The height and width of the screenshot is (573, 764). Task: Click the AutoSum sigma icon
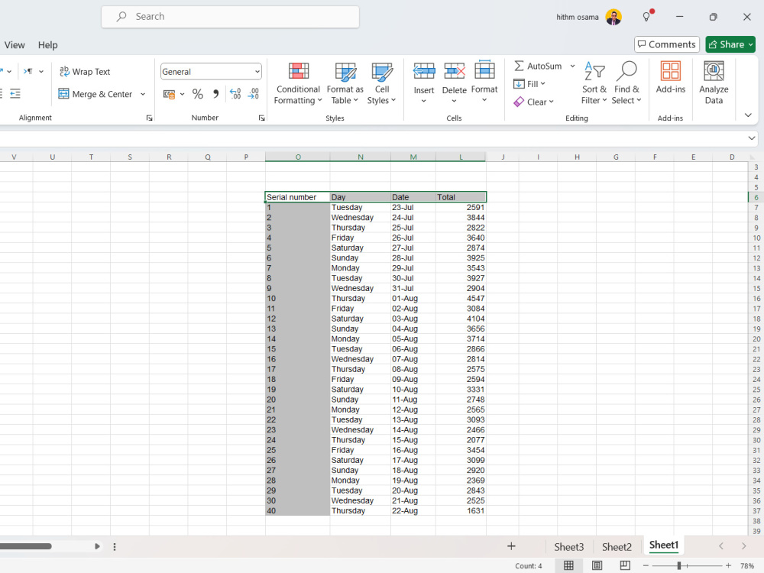coord(519,66)
